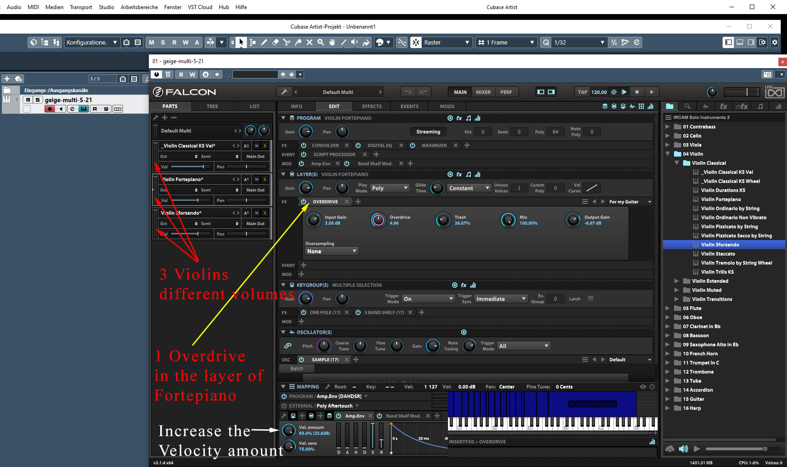
Task: Open the Trigger Sync Immediate dropdown
Action: (501, 299)
